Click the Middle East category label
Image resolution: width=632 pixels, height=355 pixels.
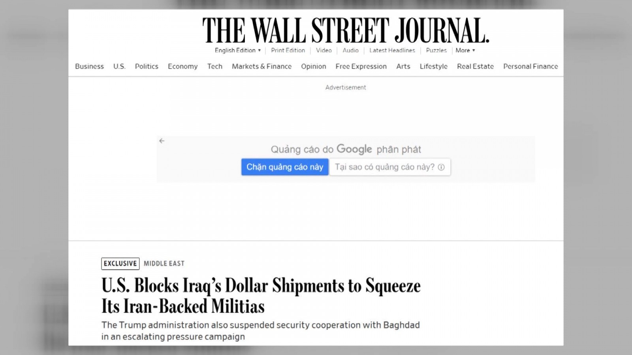164,263
